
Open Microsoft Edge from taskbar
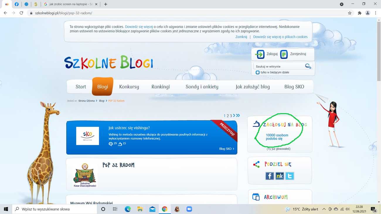pos(127,209)
